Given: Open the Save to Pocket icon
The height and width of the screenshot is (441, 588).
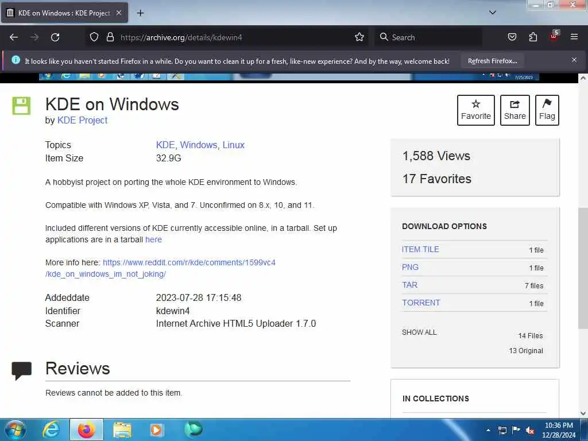Looking at the screenshot, I should (x=512, y=37).
